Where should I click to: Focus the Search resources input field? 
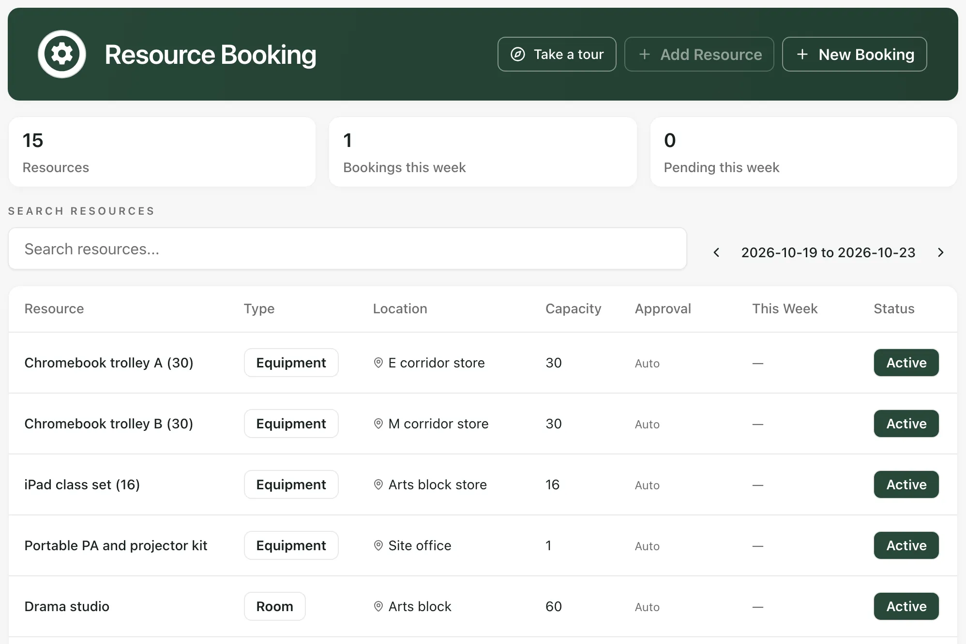[x=347, y=249]
